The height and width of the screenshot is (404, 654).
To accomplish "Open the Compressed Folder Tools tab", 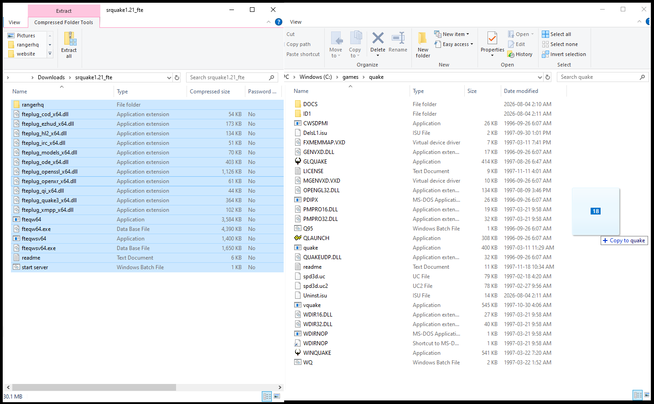I will point(64,22).
